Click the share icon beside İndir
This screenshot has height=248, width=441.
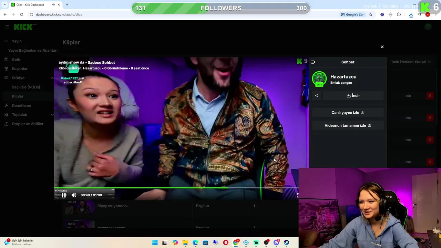[317, 95]
